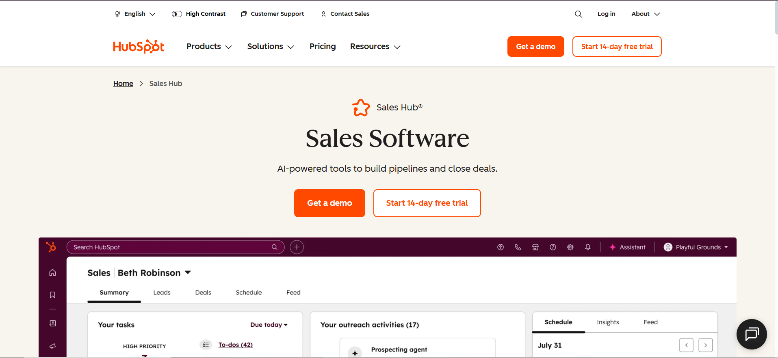Viewport: 778px width, 358px height.
Task: Open the help question mark icon
Action: click(553, 247)
